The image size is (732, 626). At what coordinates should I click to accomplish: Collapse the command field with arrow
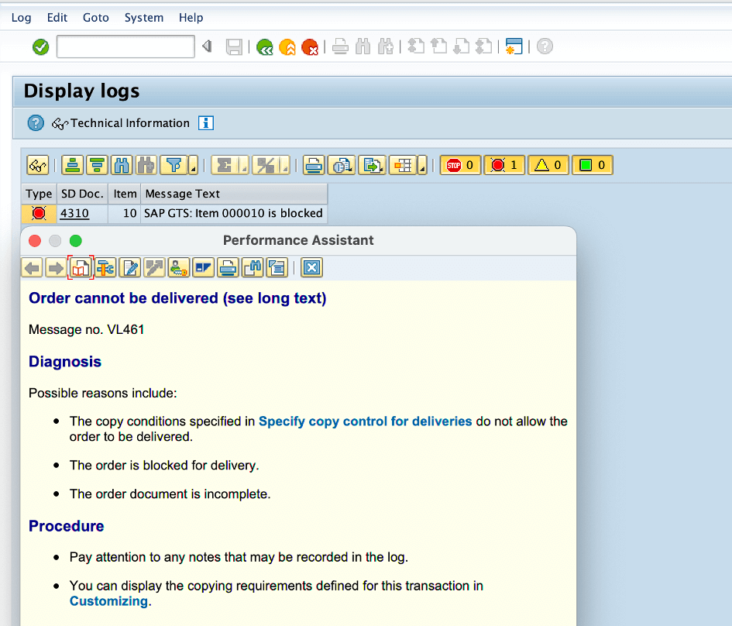coord(208,46)
